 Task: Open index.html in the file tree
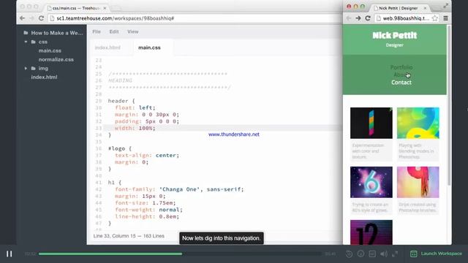[44, 77]
